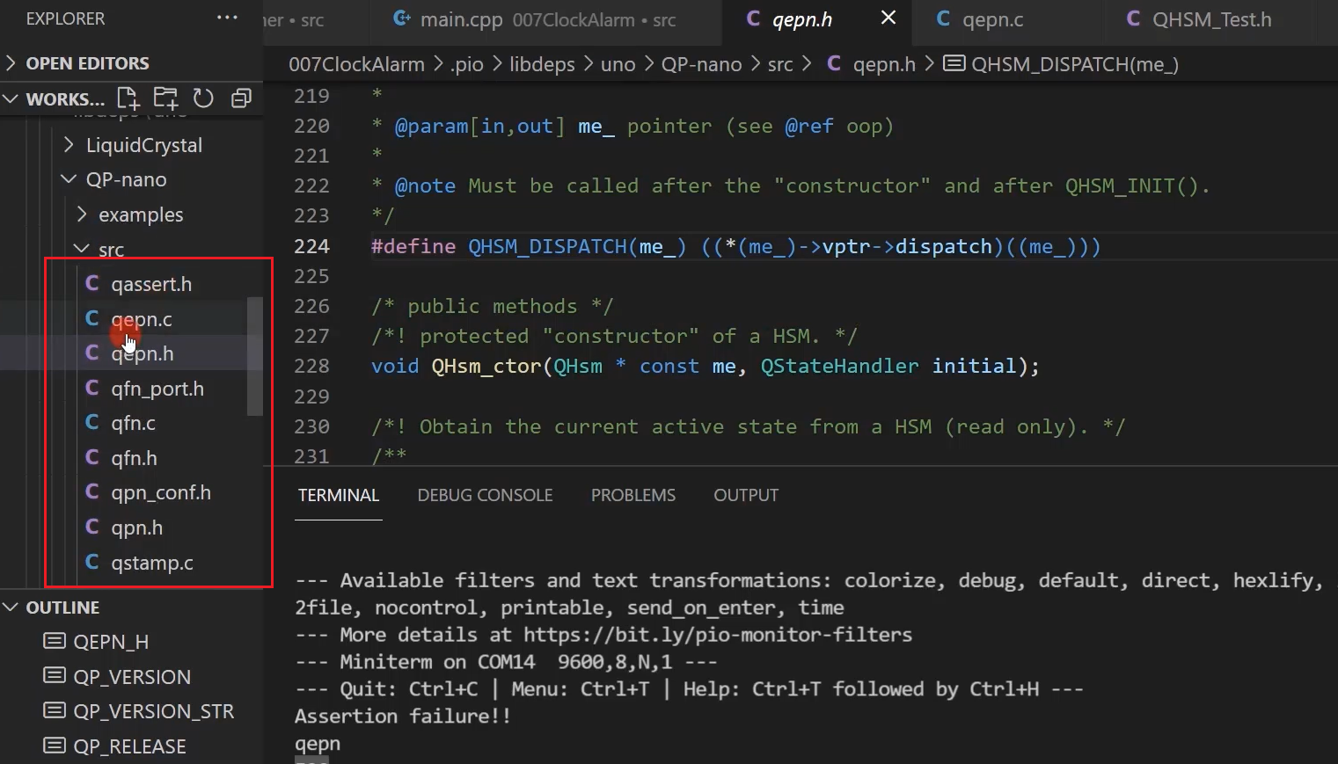Screen dimensions: 1338x764
Task: Open qpn_conf.h file
Action: (x=160, y=492)
